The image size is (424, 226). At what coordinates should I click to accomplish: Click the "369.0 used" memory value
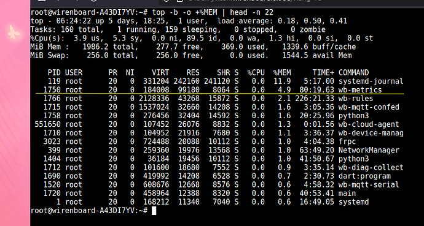(243, 47)
